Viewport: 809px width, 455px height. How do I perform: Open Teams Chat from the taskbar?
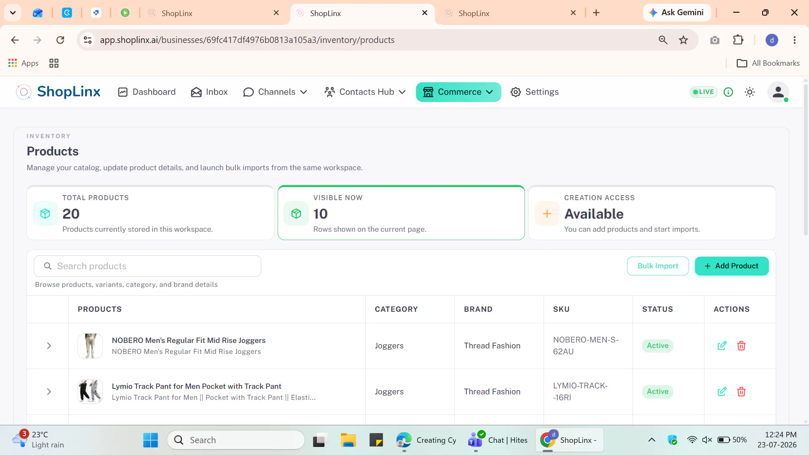pyautogui.click(x=498, y=440)
